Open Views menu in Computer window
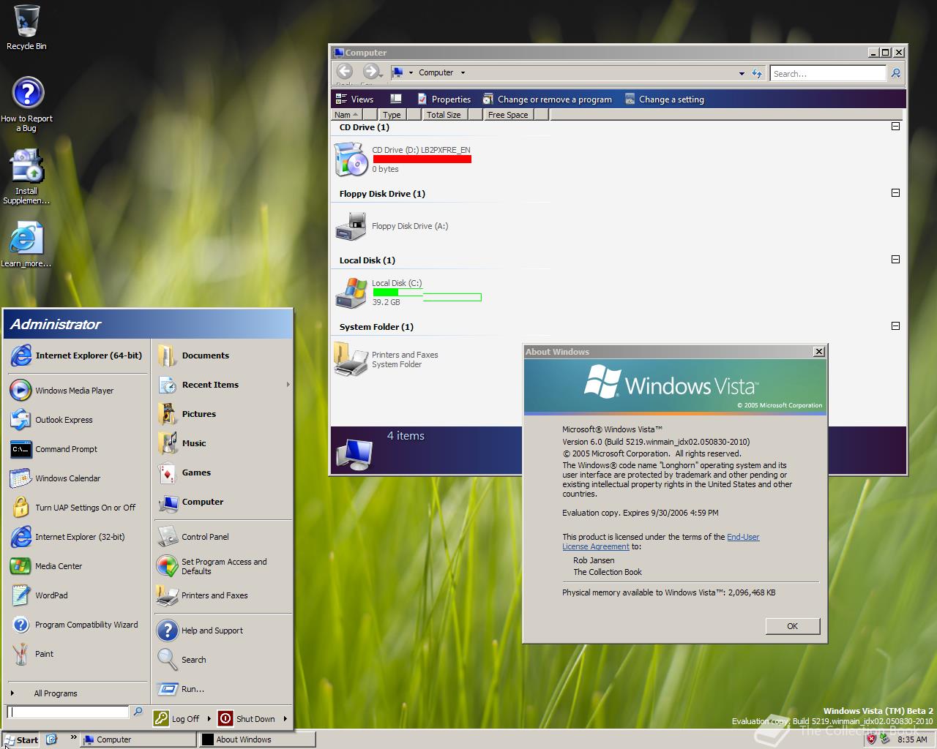 [x=354, y=99]
